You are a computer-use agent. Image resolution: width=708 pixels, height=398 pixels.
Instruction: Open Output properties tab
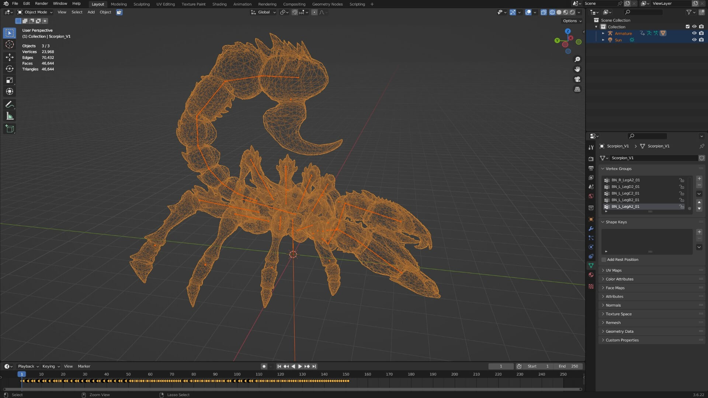pos(591,168)
